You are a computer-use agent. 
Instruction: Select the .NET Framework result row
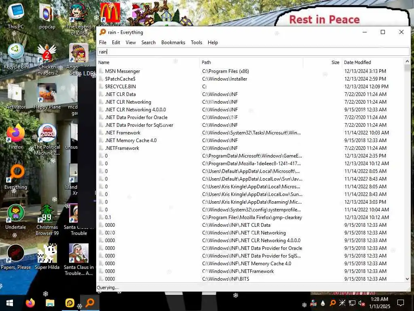250,133
